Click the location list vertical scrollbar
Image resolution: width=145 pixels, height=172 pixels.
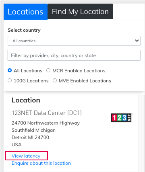pos(142,133)
